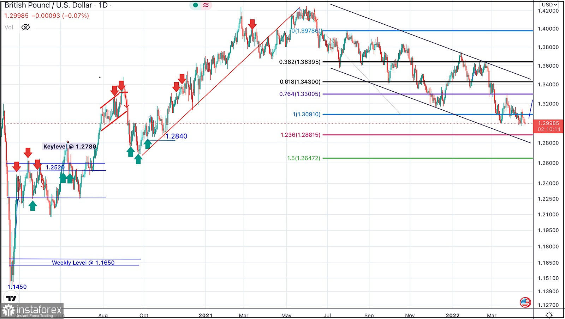Image resolution: width=565 pixels, height=319 pixels.
Task: Click the pink approximate-data icon
Action: click(x=206, y=5)
